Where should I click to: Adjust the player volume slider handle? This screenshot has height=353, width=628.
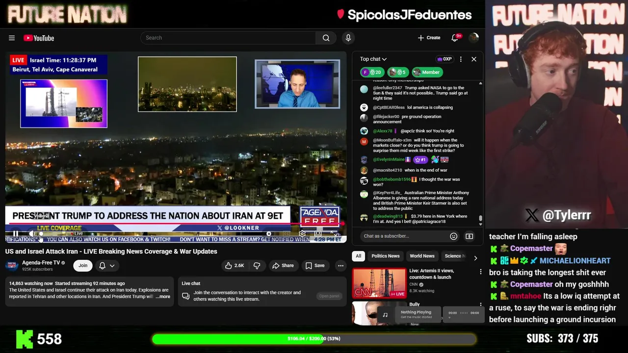coord(41,234)
